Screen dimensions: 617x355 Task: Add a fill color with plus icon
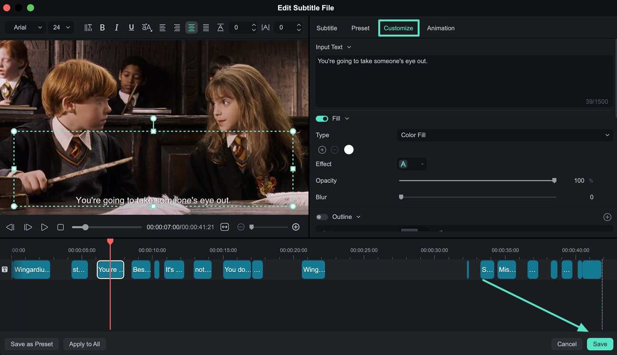322,149
